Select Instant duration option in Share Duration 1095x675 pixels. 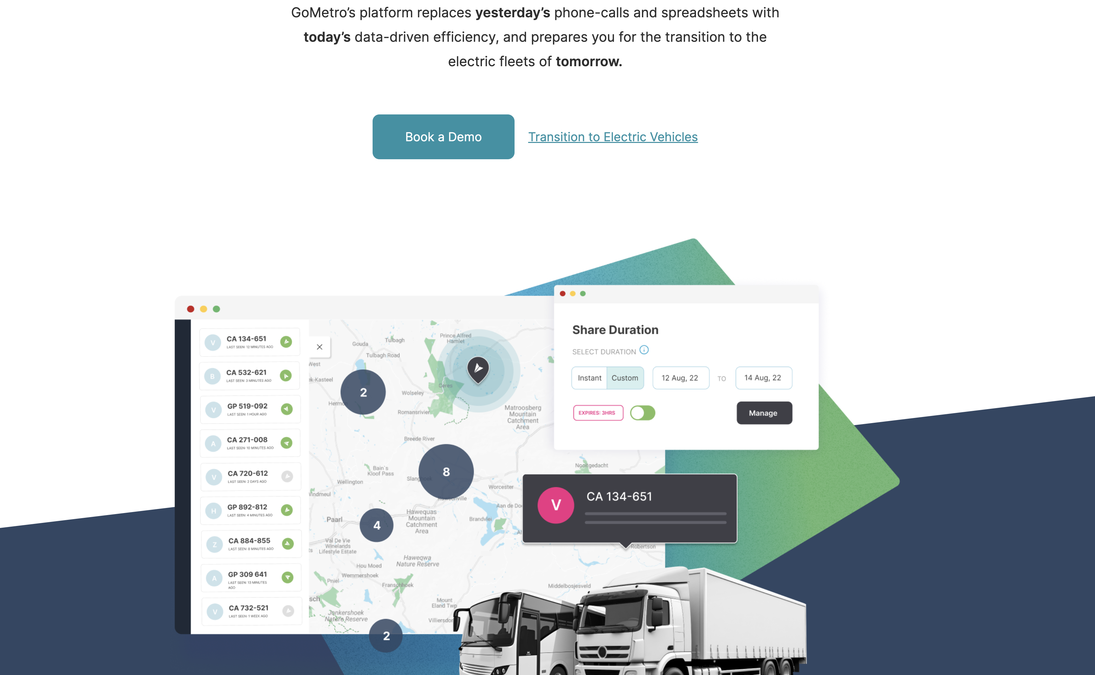pos(589,378)
